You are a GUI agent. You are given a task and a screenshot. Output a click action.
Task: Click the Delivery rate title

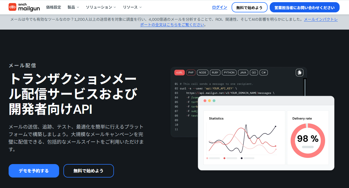(302, 118)
